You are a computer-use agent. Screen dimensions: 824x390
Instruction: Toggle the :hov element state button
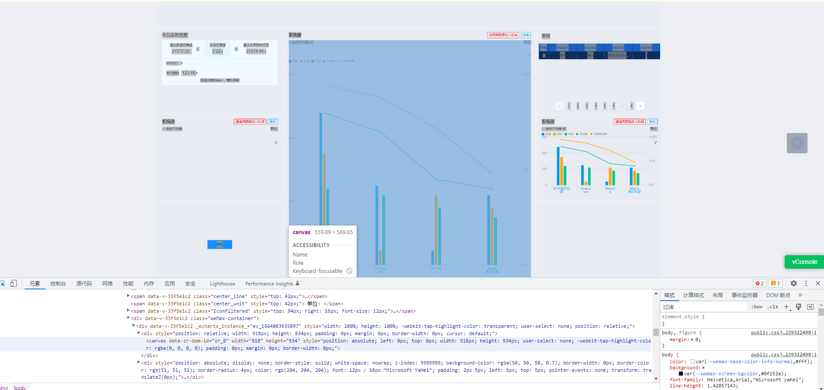(x=757, y=307)
